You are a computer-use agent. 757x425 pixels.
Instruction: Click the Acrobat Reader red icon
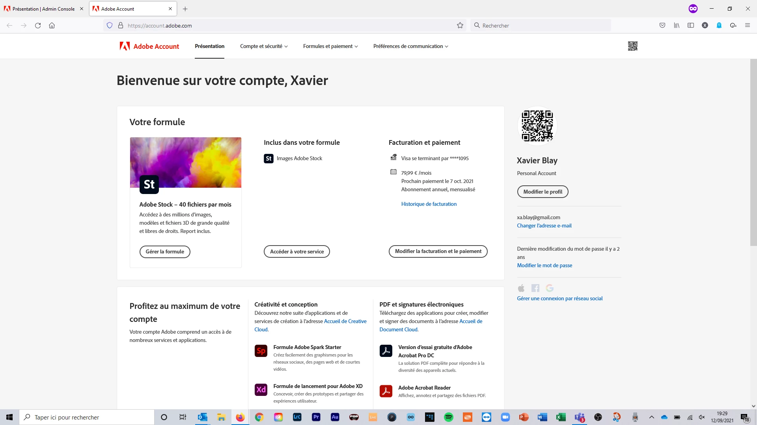coord(386,391)
